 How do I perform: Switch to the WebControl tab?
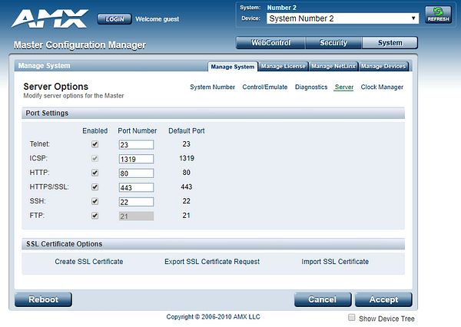tap(270, 42)
